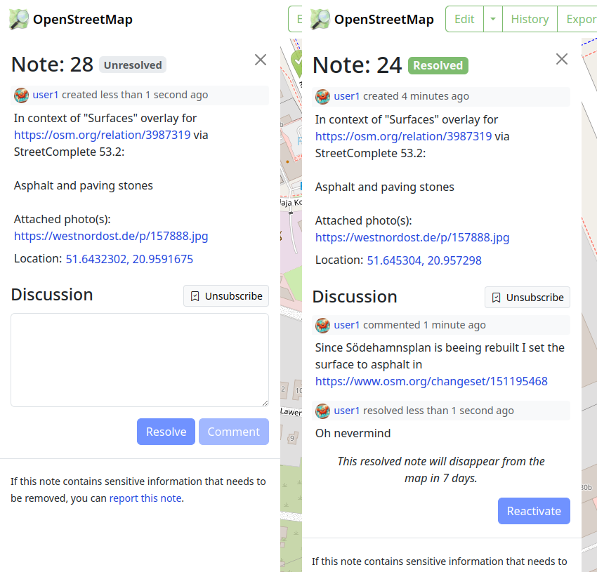
Task: Click the OpenStreetMap title in Note 28 window
Action: point(83,20)
